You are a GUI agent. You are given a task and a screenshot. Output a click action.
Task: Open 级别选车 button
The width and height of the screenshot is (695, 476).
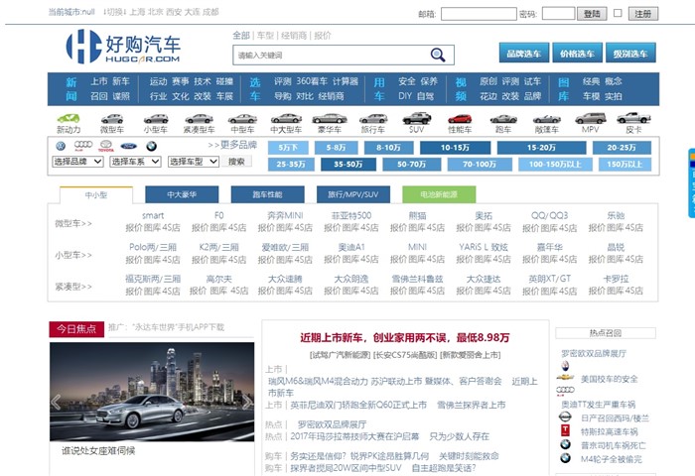point(630,54)
